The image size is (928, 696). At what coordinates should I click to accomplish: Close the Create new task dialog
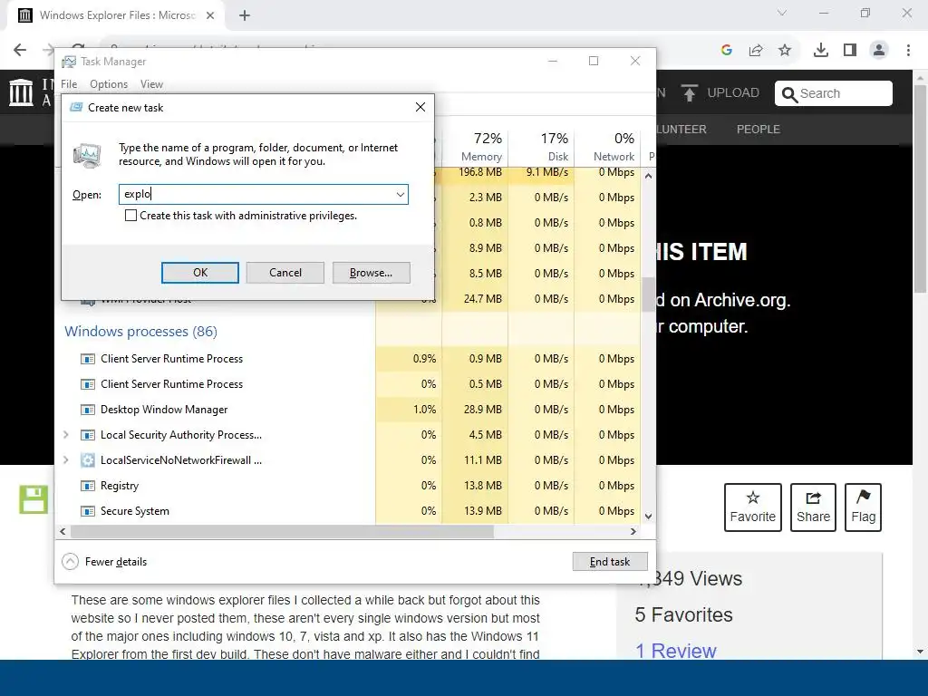coord(420,107)
